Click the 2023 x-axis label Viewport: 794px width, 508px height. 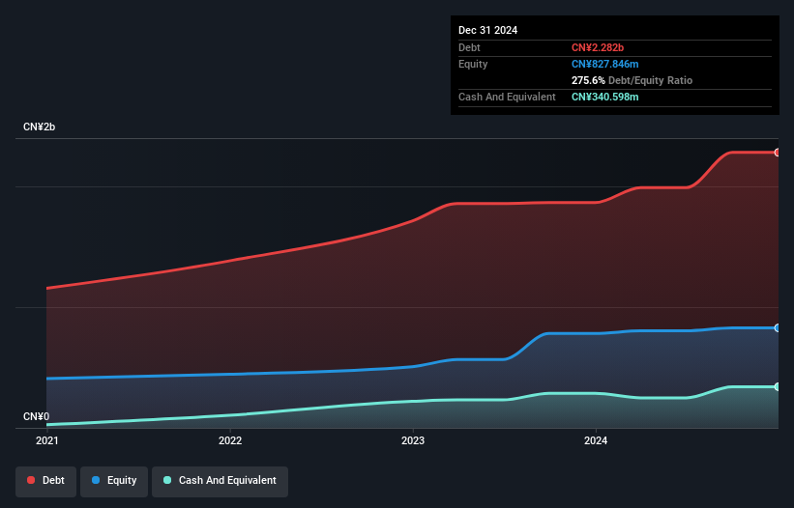(413, 440)
